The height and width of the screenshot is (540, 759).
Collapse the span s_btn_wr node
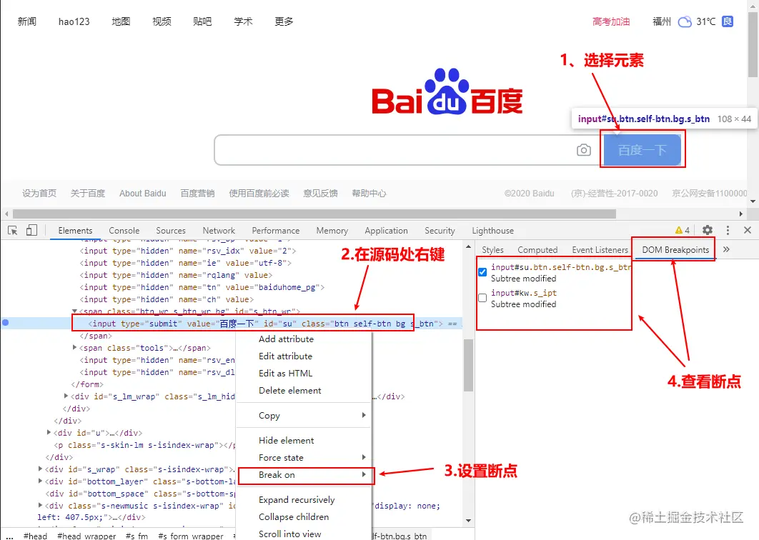coord(74,311)
